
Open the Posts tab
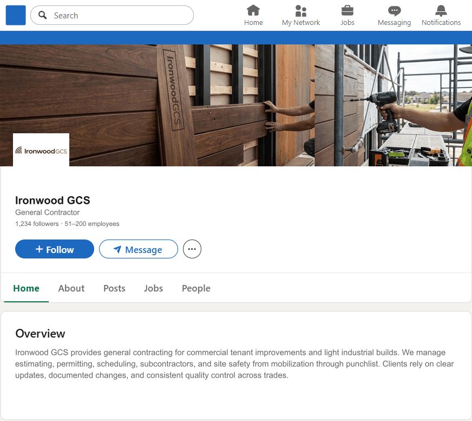pos(114,288)
